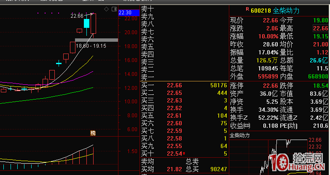Screen dimensions: 330x175
Task: Click the stock code 600218
Action: click(261, 11)
